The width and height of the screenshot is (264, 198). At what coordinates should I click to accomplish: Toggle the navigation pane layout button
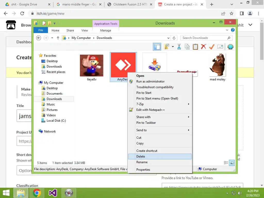(x=157, y=47)
